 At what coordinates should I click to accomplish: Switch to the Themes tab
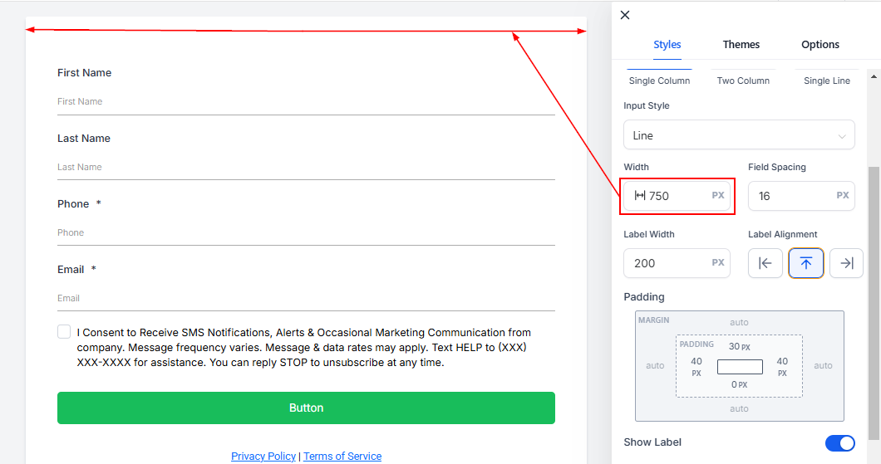741,45
